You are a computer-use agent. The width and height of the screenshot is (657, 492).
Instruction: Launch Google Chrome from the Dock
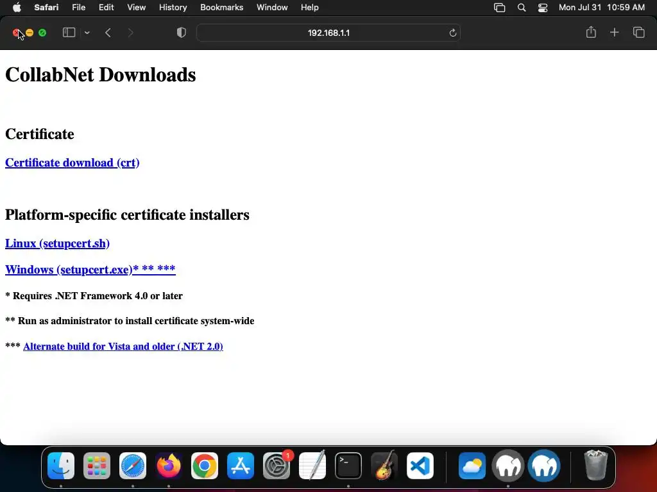[205, 466]
